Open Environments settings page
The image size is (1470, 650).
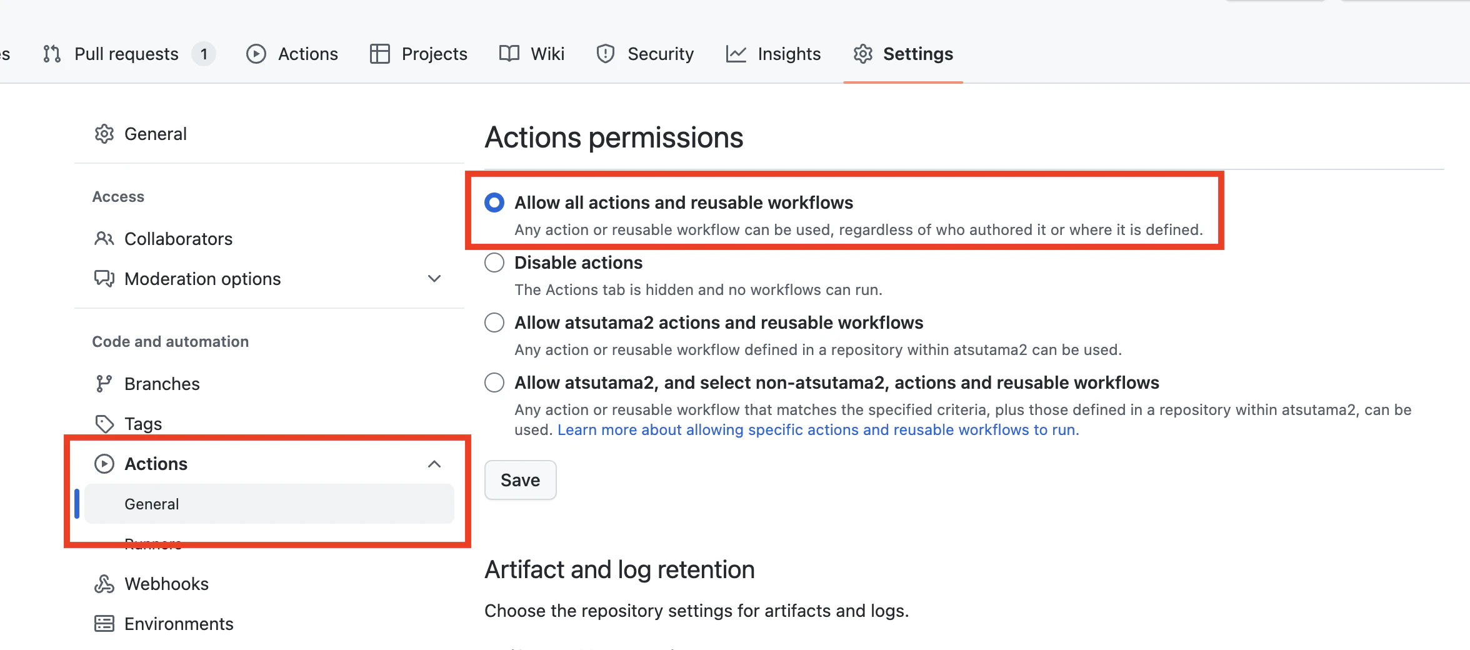(x=269, y=624)
